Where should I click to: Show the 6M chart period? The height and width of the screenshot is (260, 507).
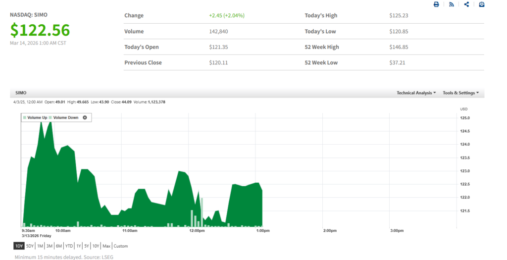59,246
